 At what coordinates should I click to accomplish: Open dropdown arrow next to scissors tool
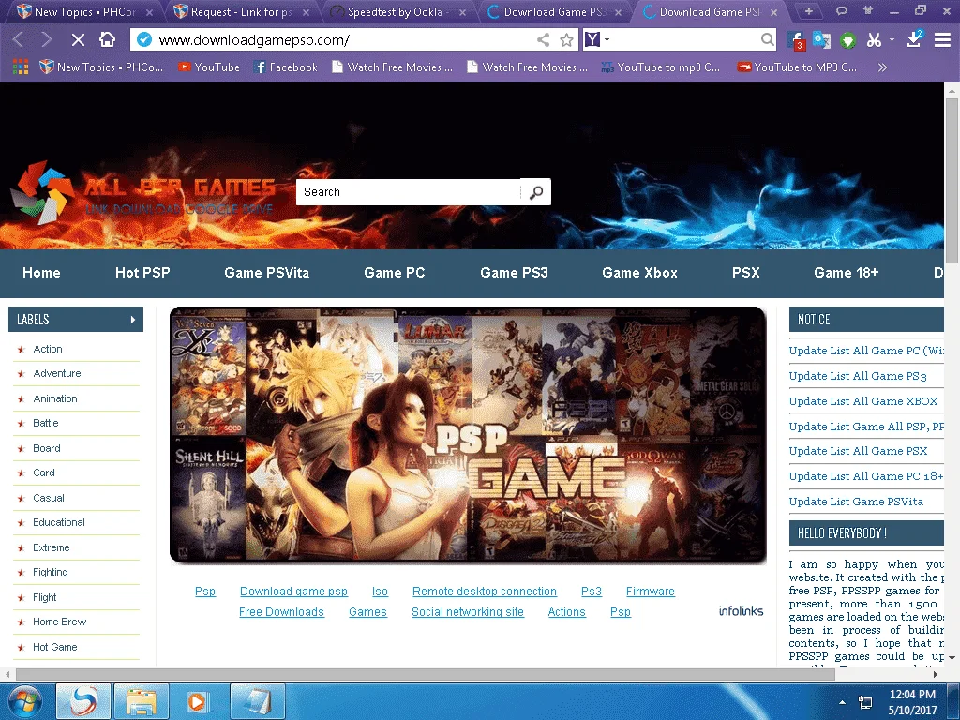[892, 39]
